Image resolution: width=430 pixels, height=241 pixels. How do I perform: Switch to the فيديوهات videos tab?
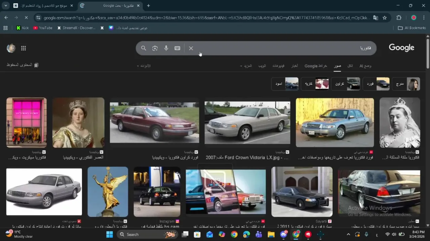click(278, 66)
